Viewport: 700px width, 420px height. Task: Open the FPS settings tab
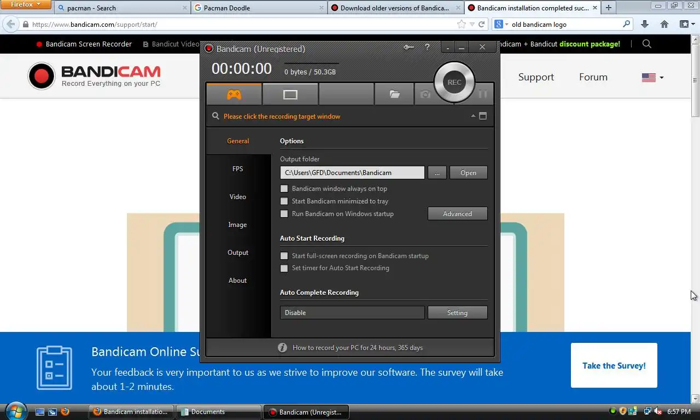(238, 169)
